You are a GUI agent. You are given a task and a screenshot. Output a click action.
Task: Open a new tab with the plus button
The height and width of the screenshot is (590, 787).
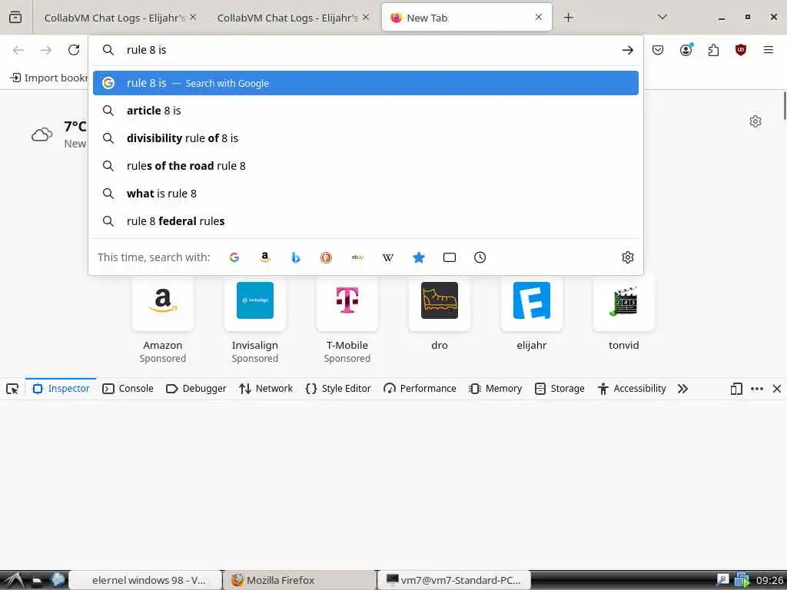tap(568, 18)
